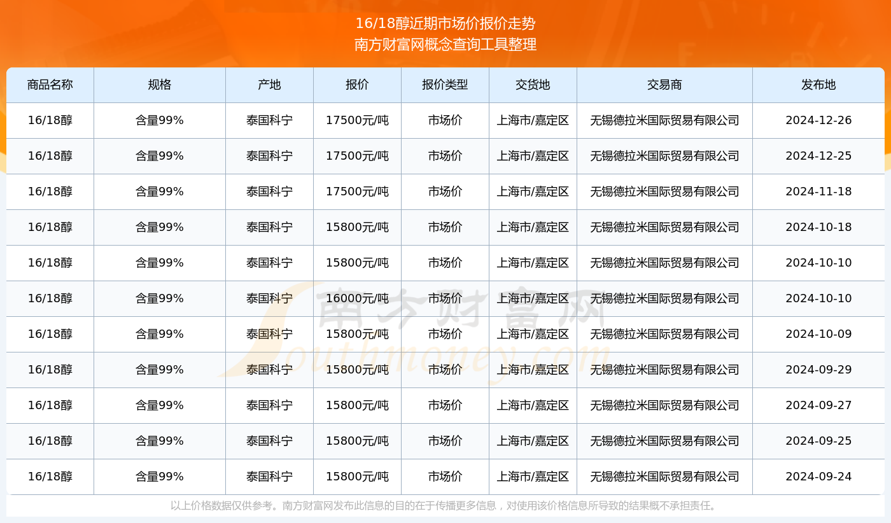Select the date 2024-10-18

[x=818, y=227]
